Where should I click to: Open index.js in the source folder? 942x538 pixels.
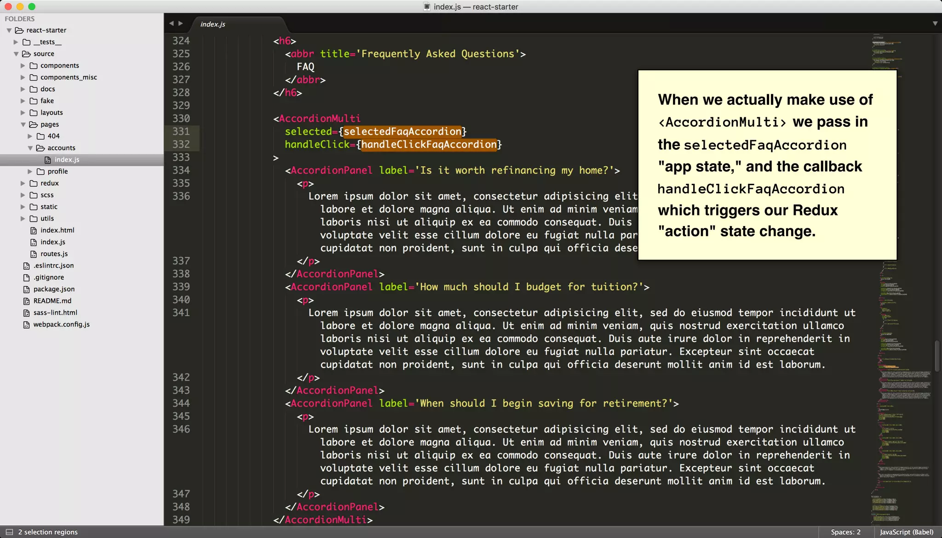[53, 242]
